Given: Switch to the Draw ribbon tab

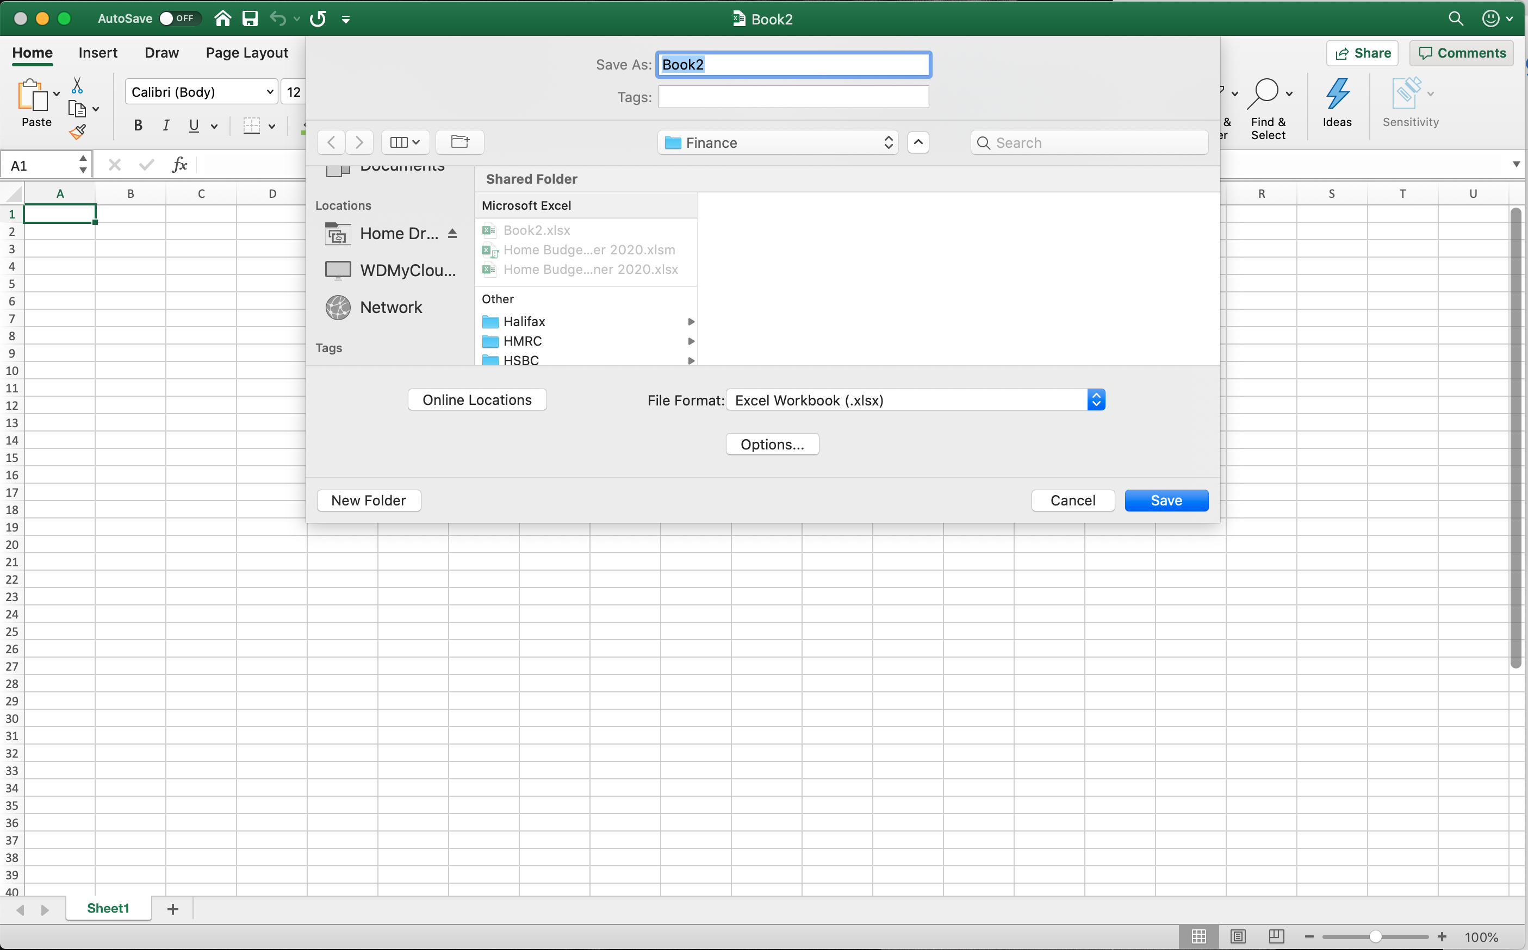Looking at the screenshot, I should click(x=162, y=53).
